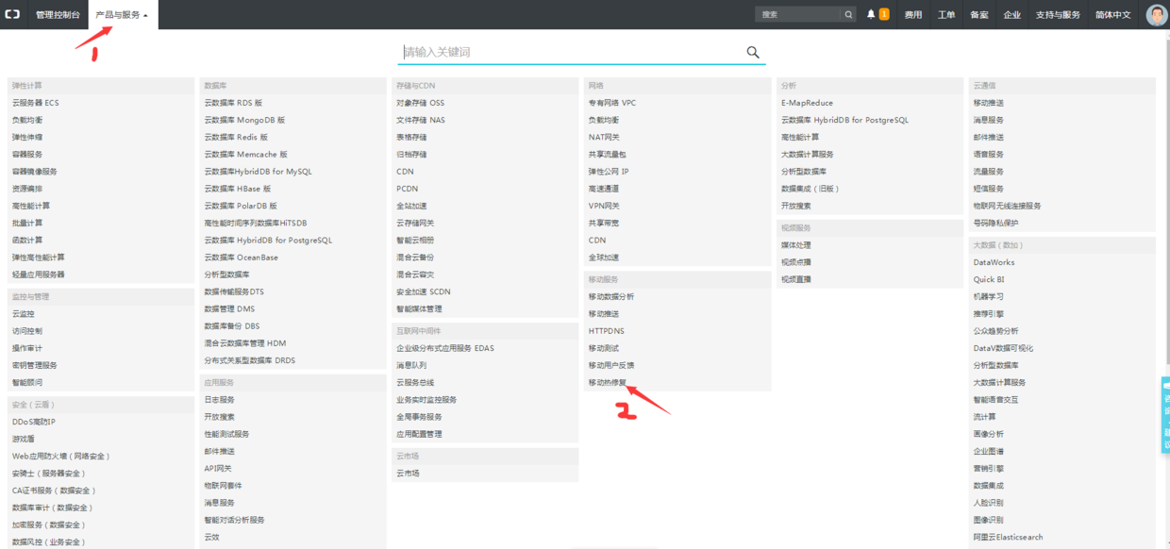The height and width of the screenshot is (549, 1170).
Task: Open 视频直播 service
Action: pos(796,280)
